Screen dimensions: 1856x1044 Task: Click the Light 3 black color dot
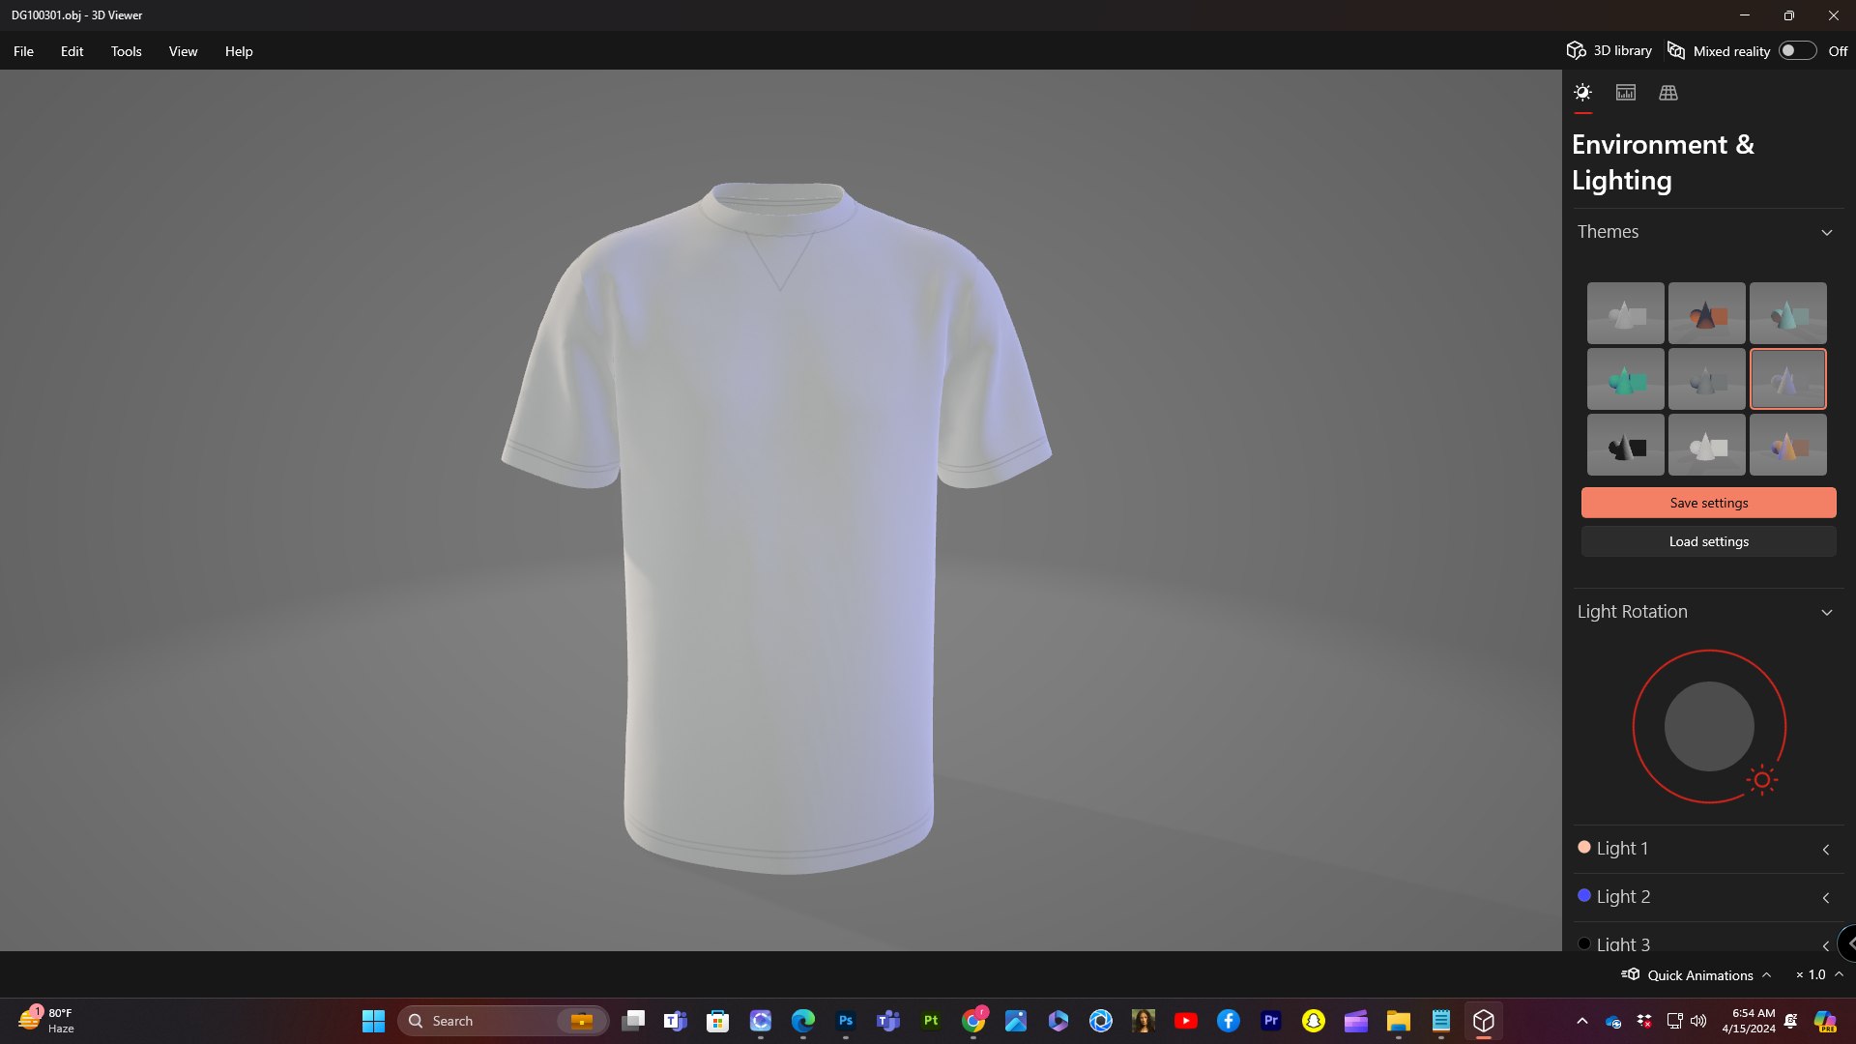tap(1583, 943)
